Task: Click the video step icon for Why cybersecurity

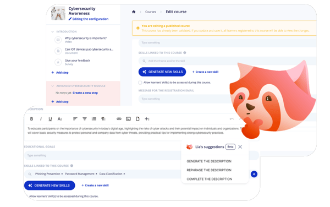Action: click(58, 40)
